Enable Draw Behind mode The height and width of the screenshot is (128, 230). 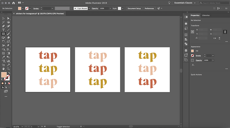6,87
